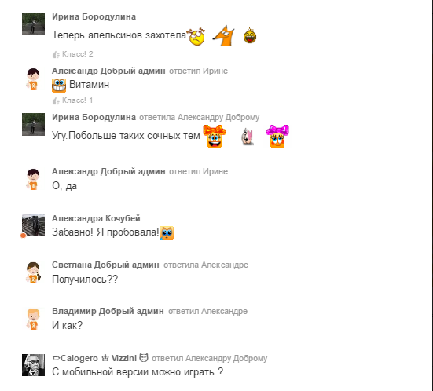
Task: Open the Владимир Добрый админ profile name
Action: click(108, 311)
